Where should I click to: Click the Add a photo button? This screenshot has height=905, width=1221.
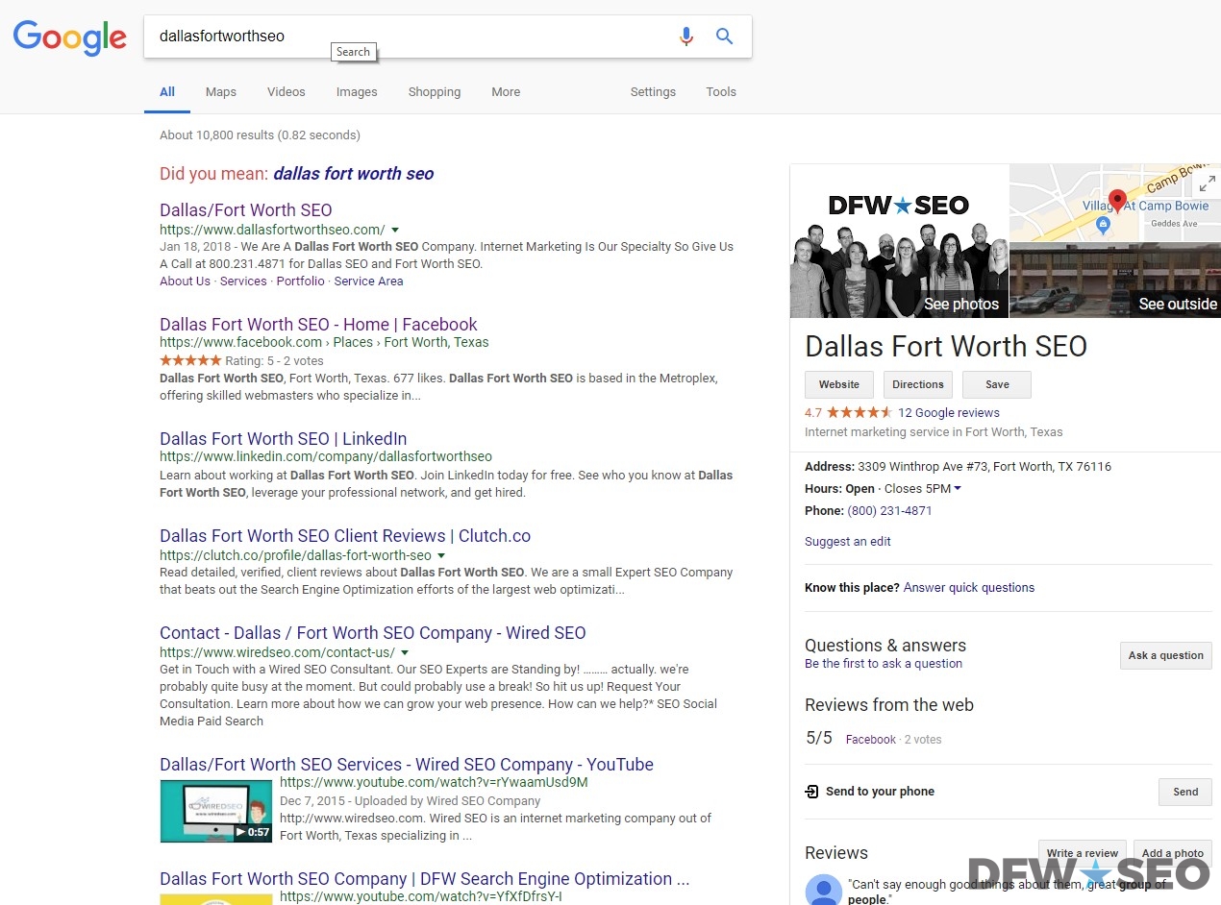click(x=1173, y=853)
